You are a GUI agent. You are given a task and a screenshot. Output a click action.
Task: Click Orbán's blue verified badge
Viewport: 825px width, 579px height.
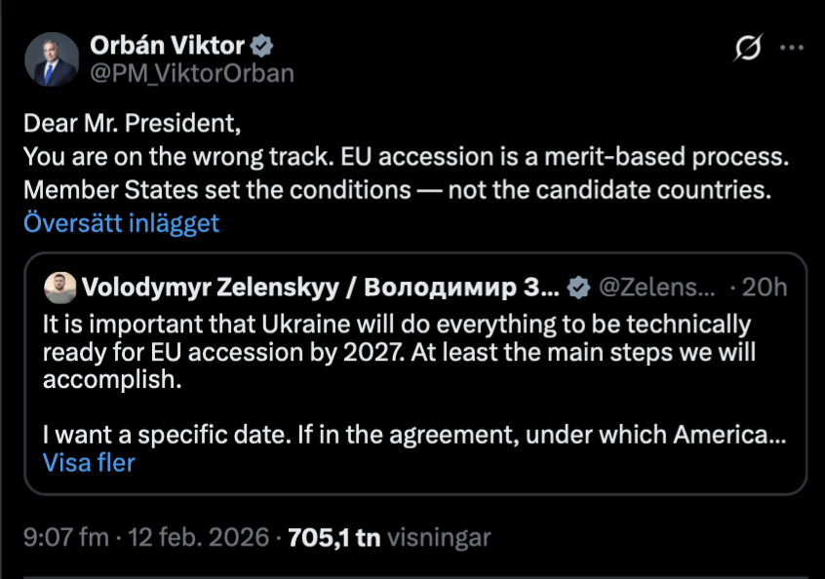[x=263, y=45]
